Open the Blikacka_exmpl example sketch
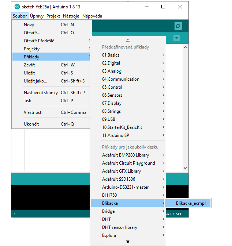Viewport: 232px width, 246px height. coord(187,203)
